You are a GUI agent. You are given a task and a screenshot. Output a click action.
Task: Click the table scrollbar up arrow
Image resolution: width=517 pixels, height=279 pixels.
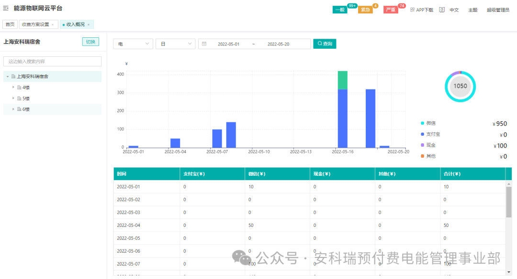tap(509, 184)
